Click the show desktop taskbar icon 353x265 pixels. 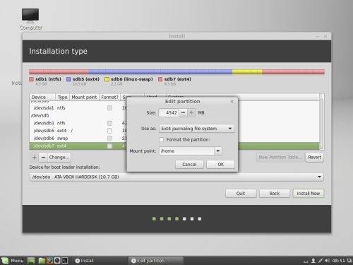31,261
